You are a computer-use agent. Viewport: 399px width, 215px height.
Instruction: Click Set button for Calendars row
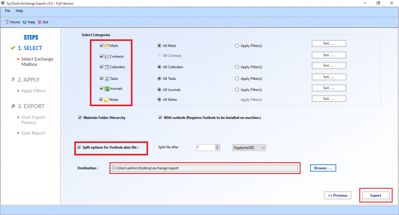(x=329, y=65)
